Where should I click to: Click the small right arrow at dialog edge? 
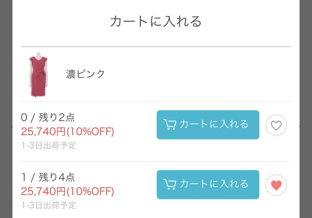pos(300,126)
